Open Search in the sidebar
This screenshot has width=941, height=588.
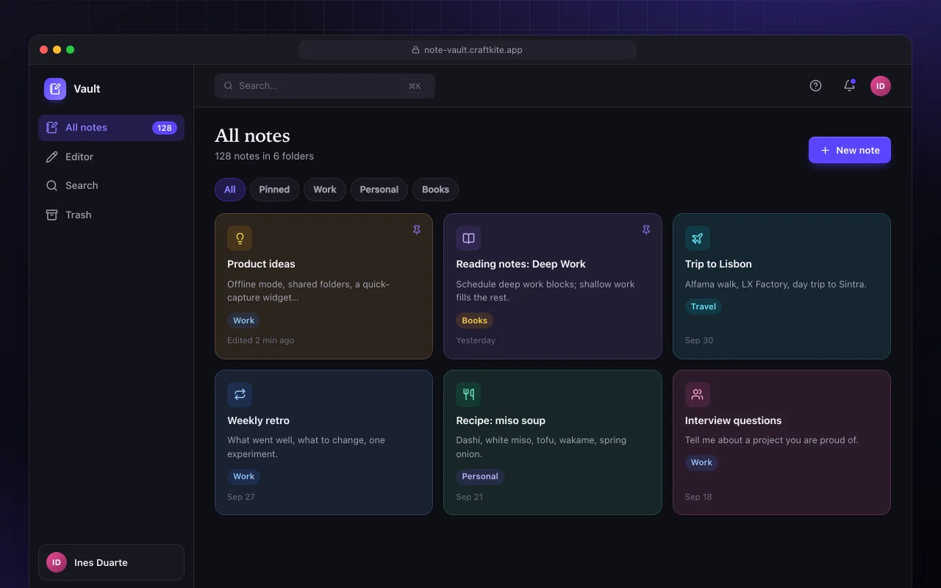point(111,186)
